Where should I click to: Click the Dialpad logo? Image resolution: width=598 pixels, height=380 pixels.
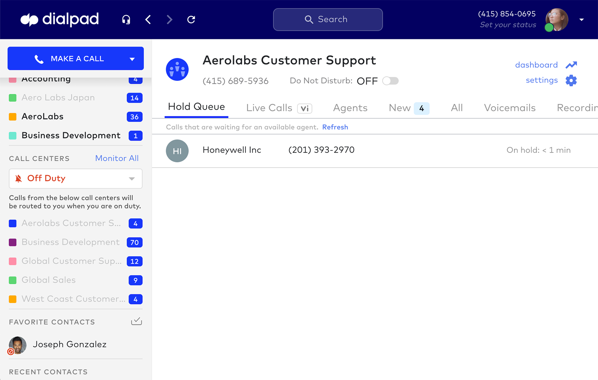[59, 19]
